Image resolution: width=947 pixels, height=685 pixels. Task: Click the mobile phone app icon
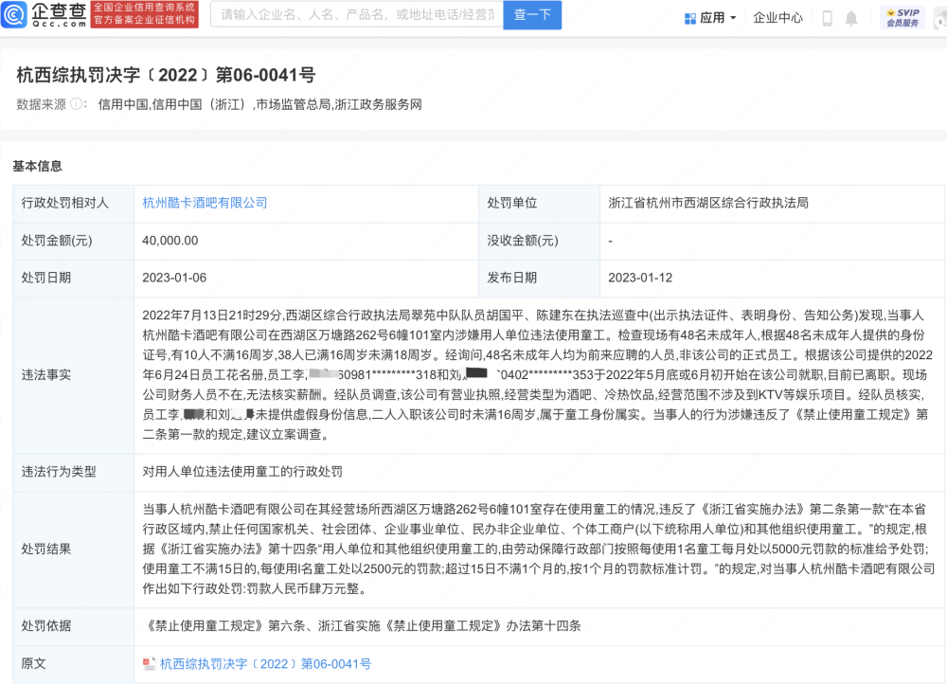click(x=827, y=18)
